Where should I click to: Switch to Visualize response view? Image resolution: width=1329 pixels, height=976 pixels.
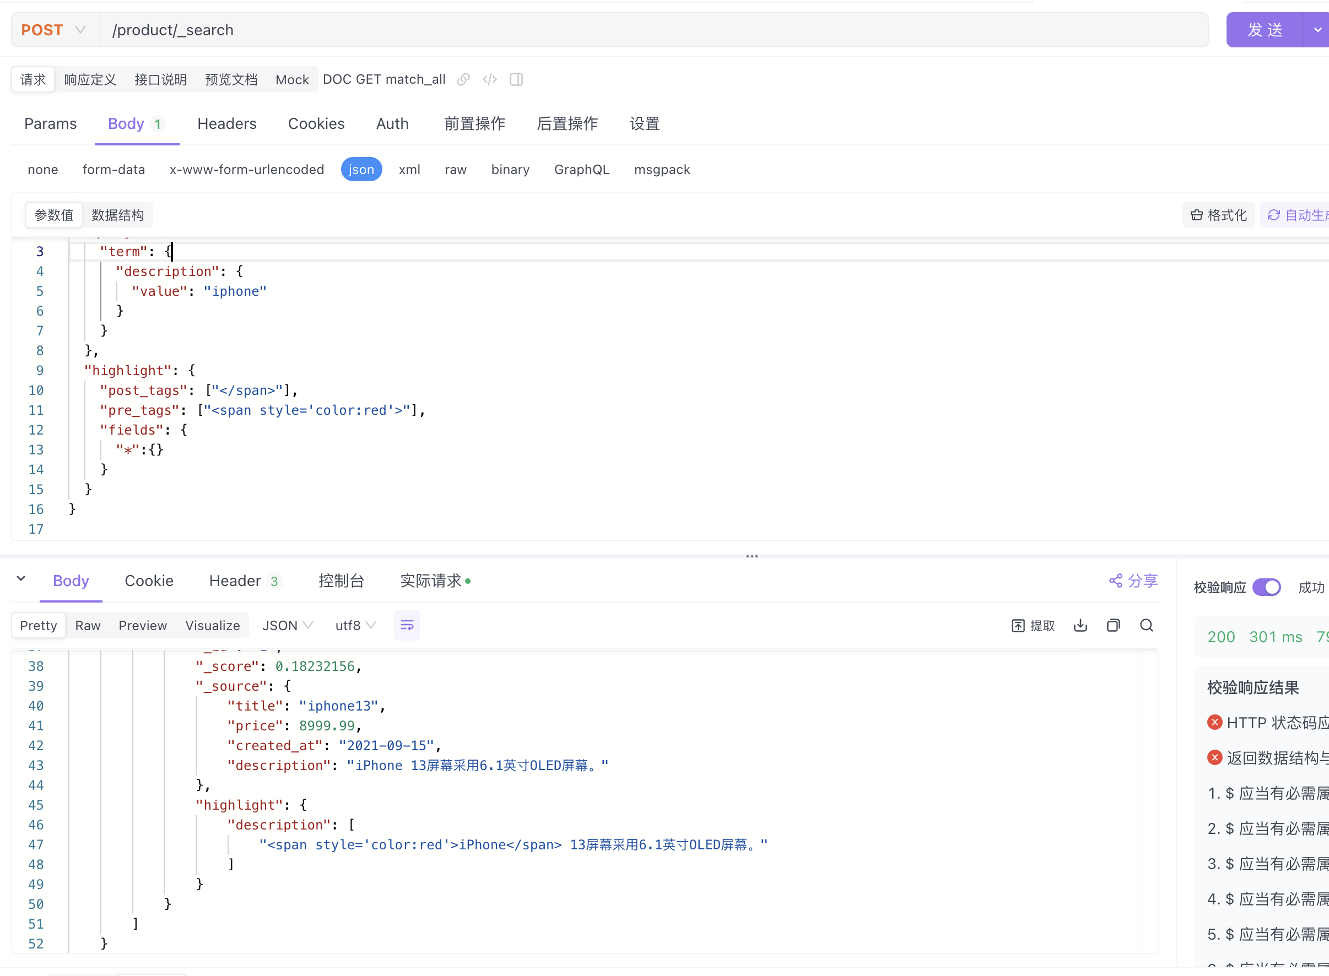tap(212, 625)
